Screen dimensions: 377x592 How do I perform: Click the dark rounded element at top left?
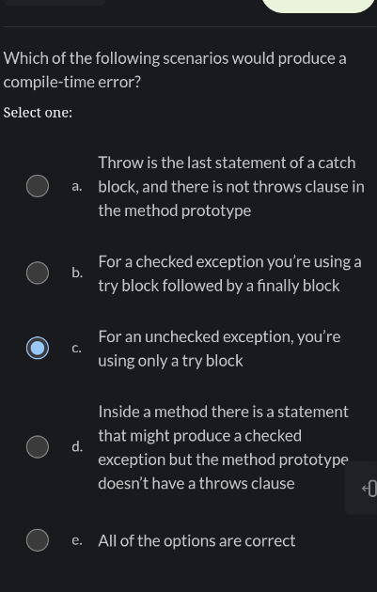[53, 2]
